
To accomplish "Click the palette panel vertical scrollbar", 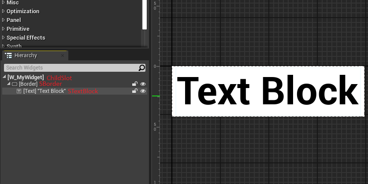I will [x=144, y=15].
